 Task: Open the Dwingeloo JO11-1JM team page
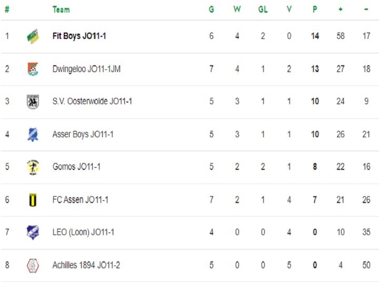(86, 69)
